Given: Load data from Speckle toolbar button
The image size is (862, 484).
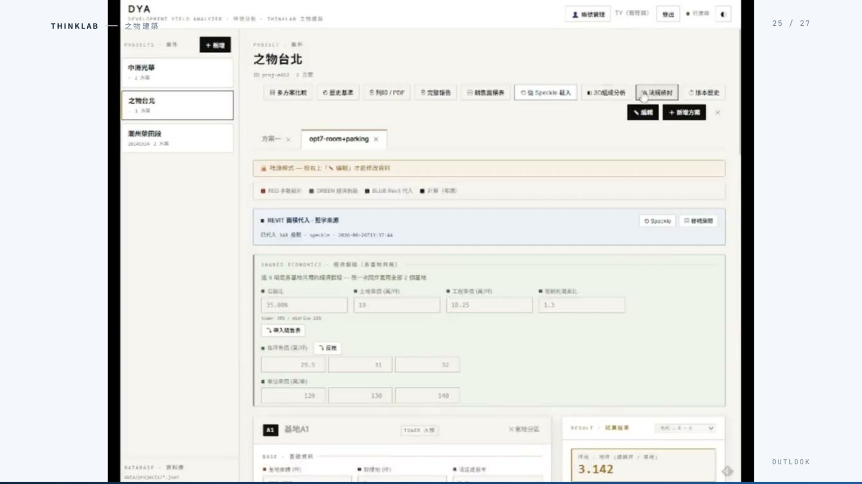Looking at the screenshot, I should click(x=546, y=92).
